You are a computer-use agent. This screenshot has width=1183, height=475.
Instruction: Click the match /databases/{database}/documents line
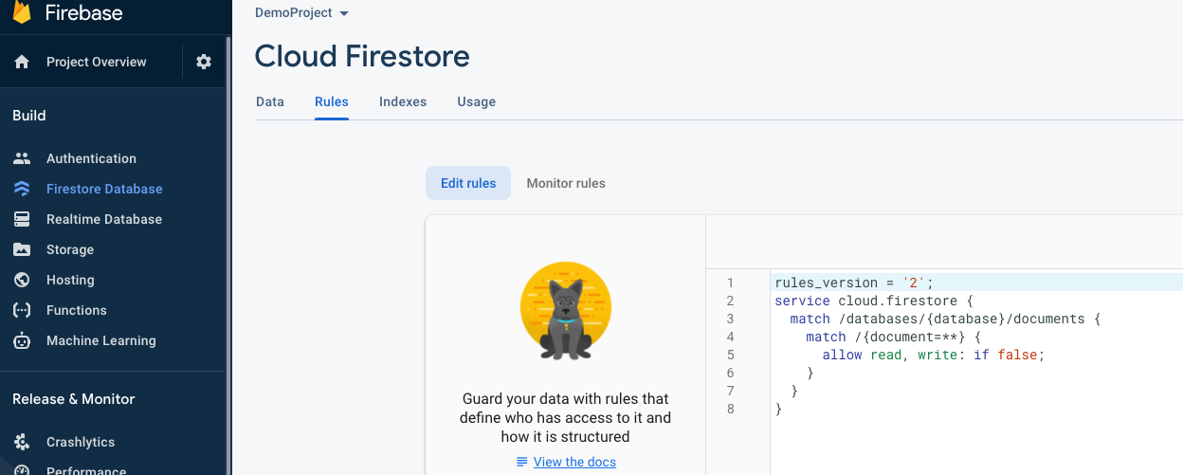pyautogui.click(x=945, y=319)
